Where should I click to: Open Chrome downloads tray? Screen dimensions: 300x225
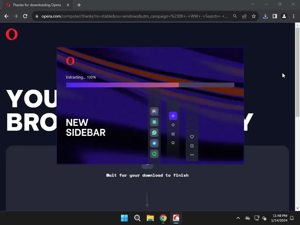pyautogui.click(x=265, y=16)
